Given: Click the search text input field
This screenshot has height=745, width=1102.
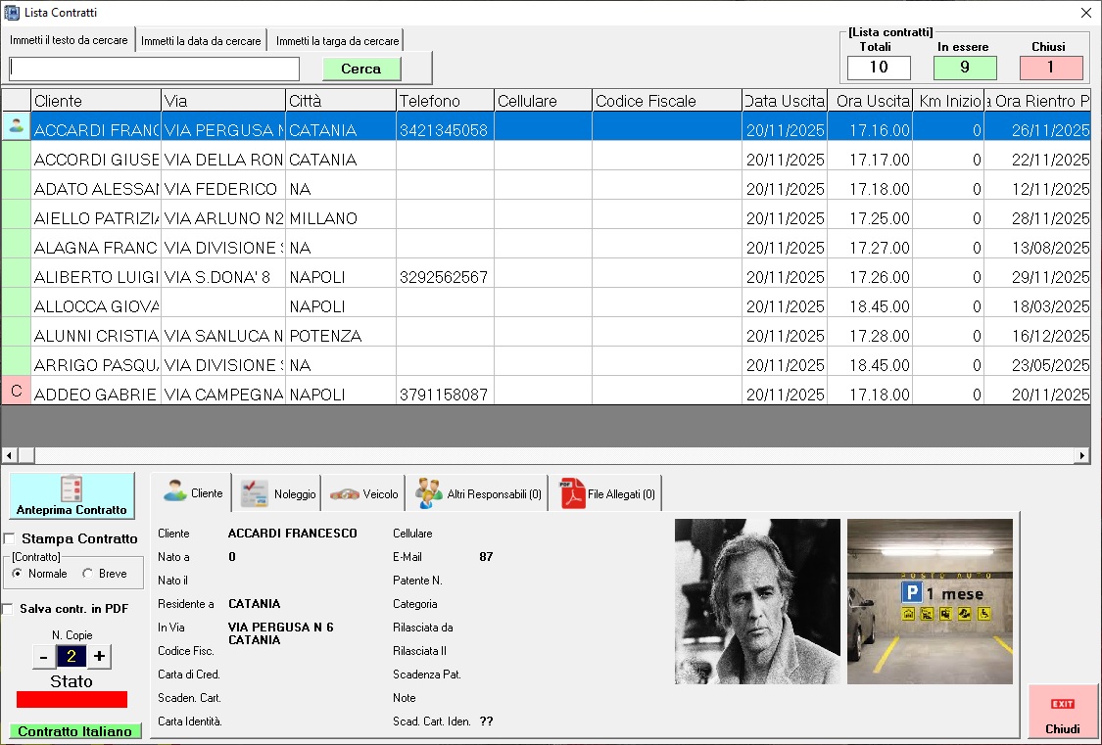Looking at the screenshot, I should tap(155, 69).
